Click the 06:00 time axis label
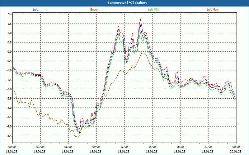The image size is (249, 155). click(68, 147)
